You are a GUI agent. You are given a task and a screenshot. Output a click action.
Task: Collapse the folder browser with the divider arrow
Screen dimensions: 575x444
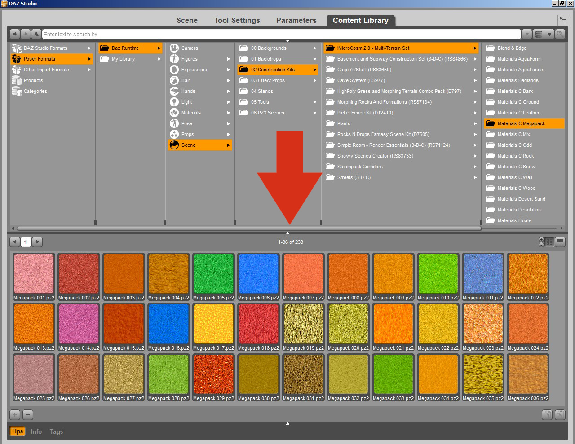287,233
